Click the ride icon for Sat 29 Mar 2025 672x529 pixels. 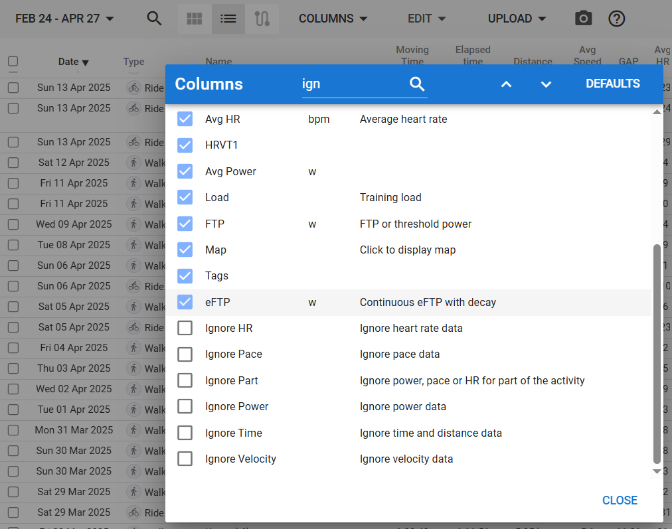[133, 512]
